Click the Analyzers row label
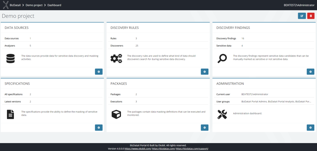 (x=10, y=46)
